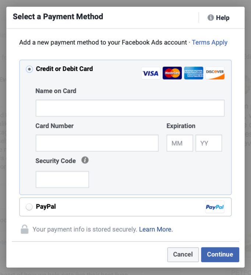Focus the Card Number field

(x=97, y=143)
